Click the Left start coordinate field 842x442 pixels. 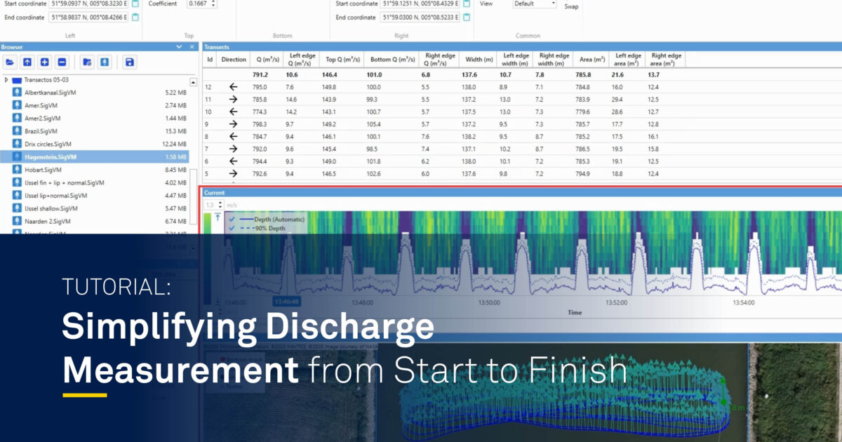pos(89,4)
